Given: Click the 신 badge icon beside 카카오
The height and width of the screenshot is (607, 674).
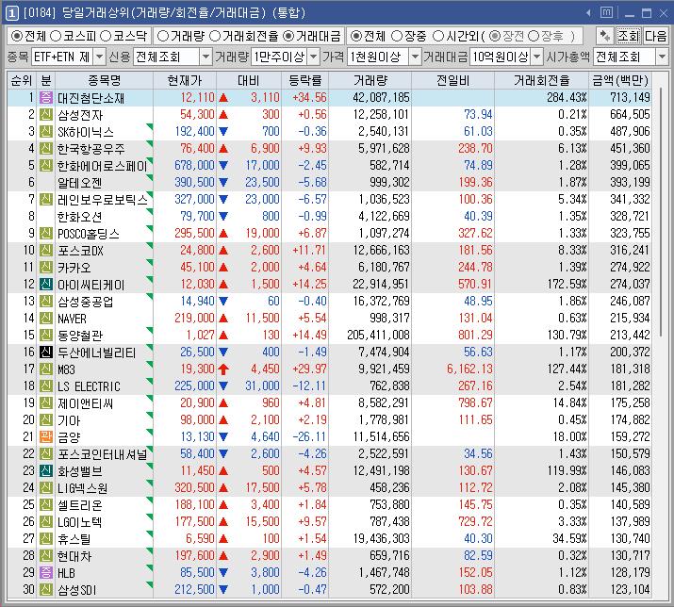Looking at the screenshot, I should 46,267.
